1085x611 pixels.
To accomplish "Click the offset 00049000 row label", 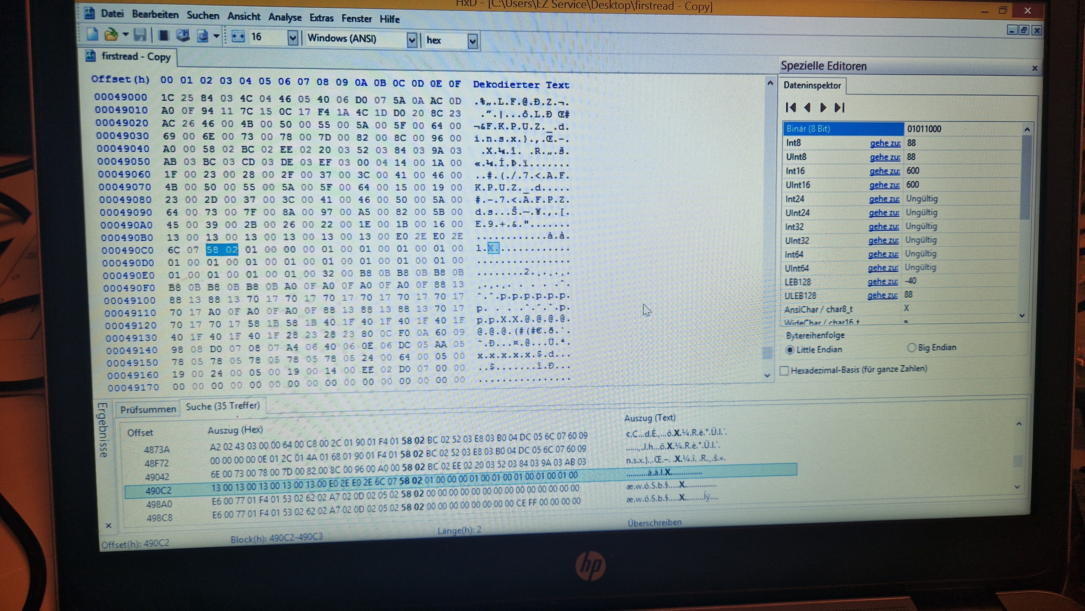I will [120, 97].
